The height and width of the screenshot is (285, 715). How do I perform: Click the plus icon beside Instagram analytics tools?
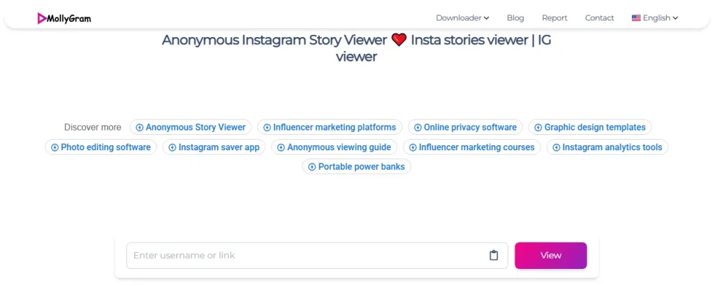tap(556, 147)
